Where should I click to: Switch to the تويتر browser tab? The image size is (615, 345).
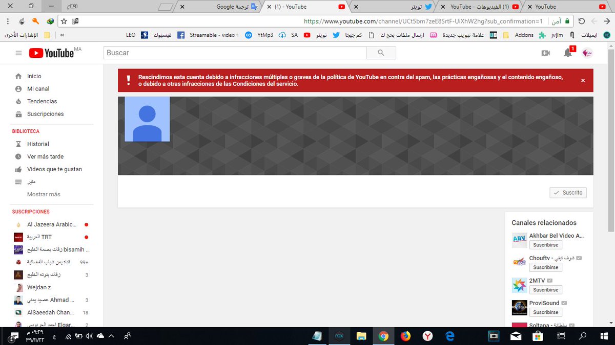(395, 7)
